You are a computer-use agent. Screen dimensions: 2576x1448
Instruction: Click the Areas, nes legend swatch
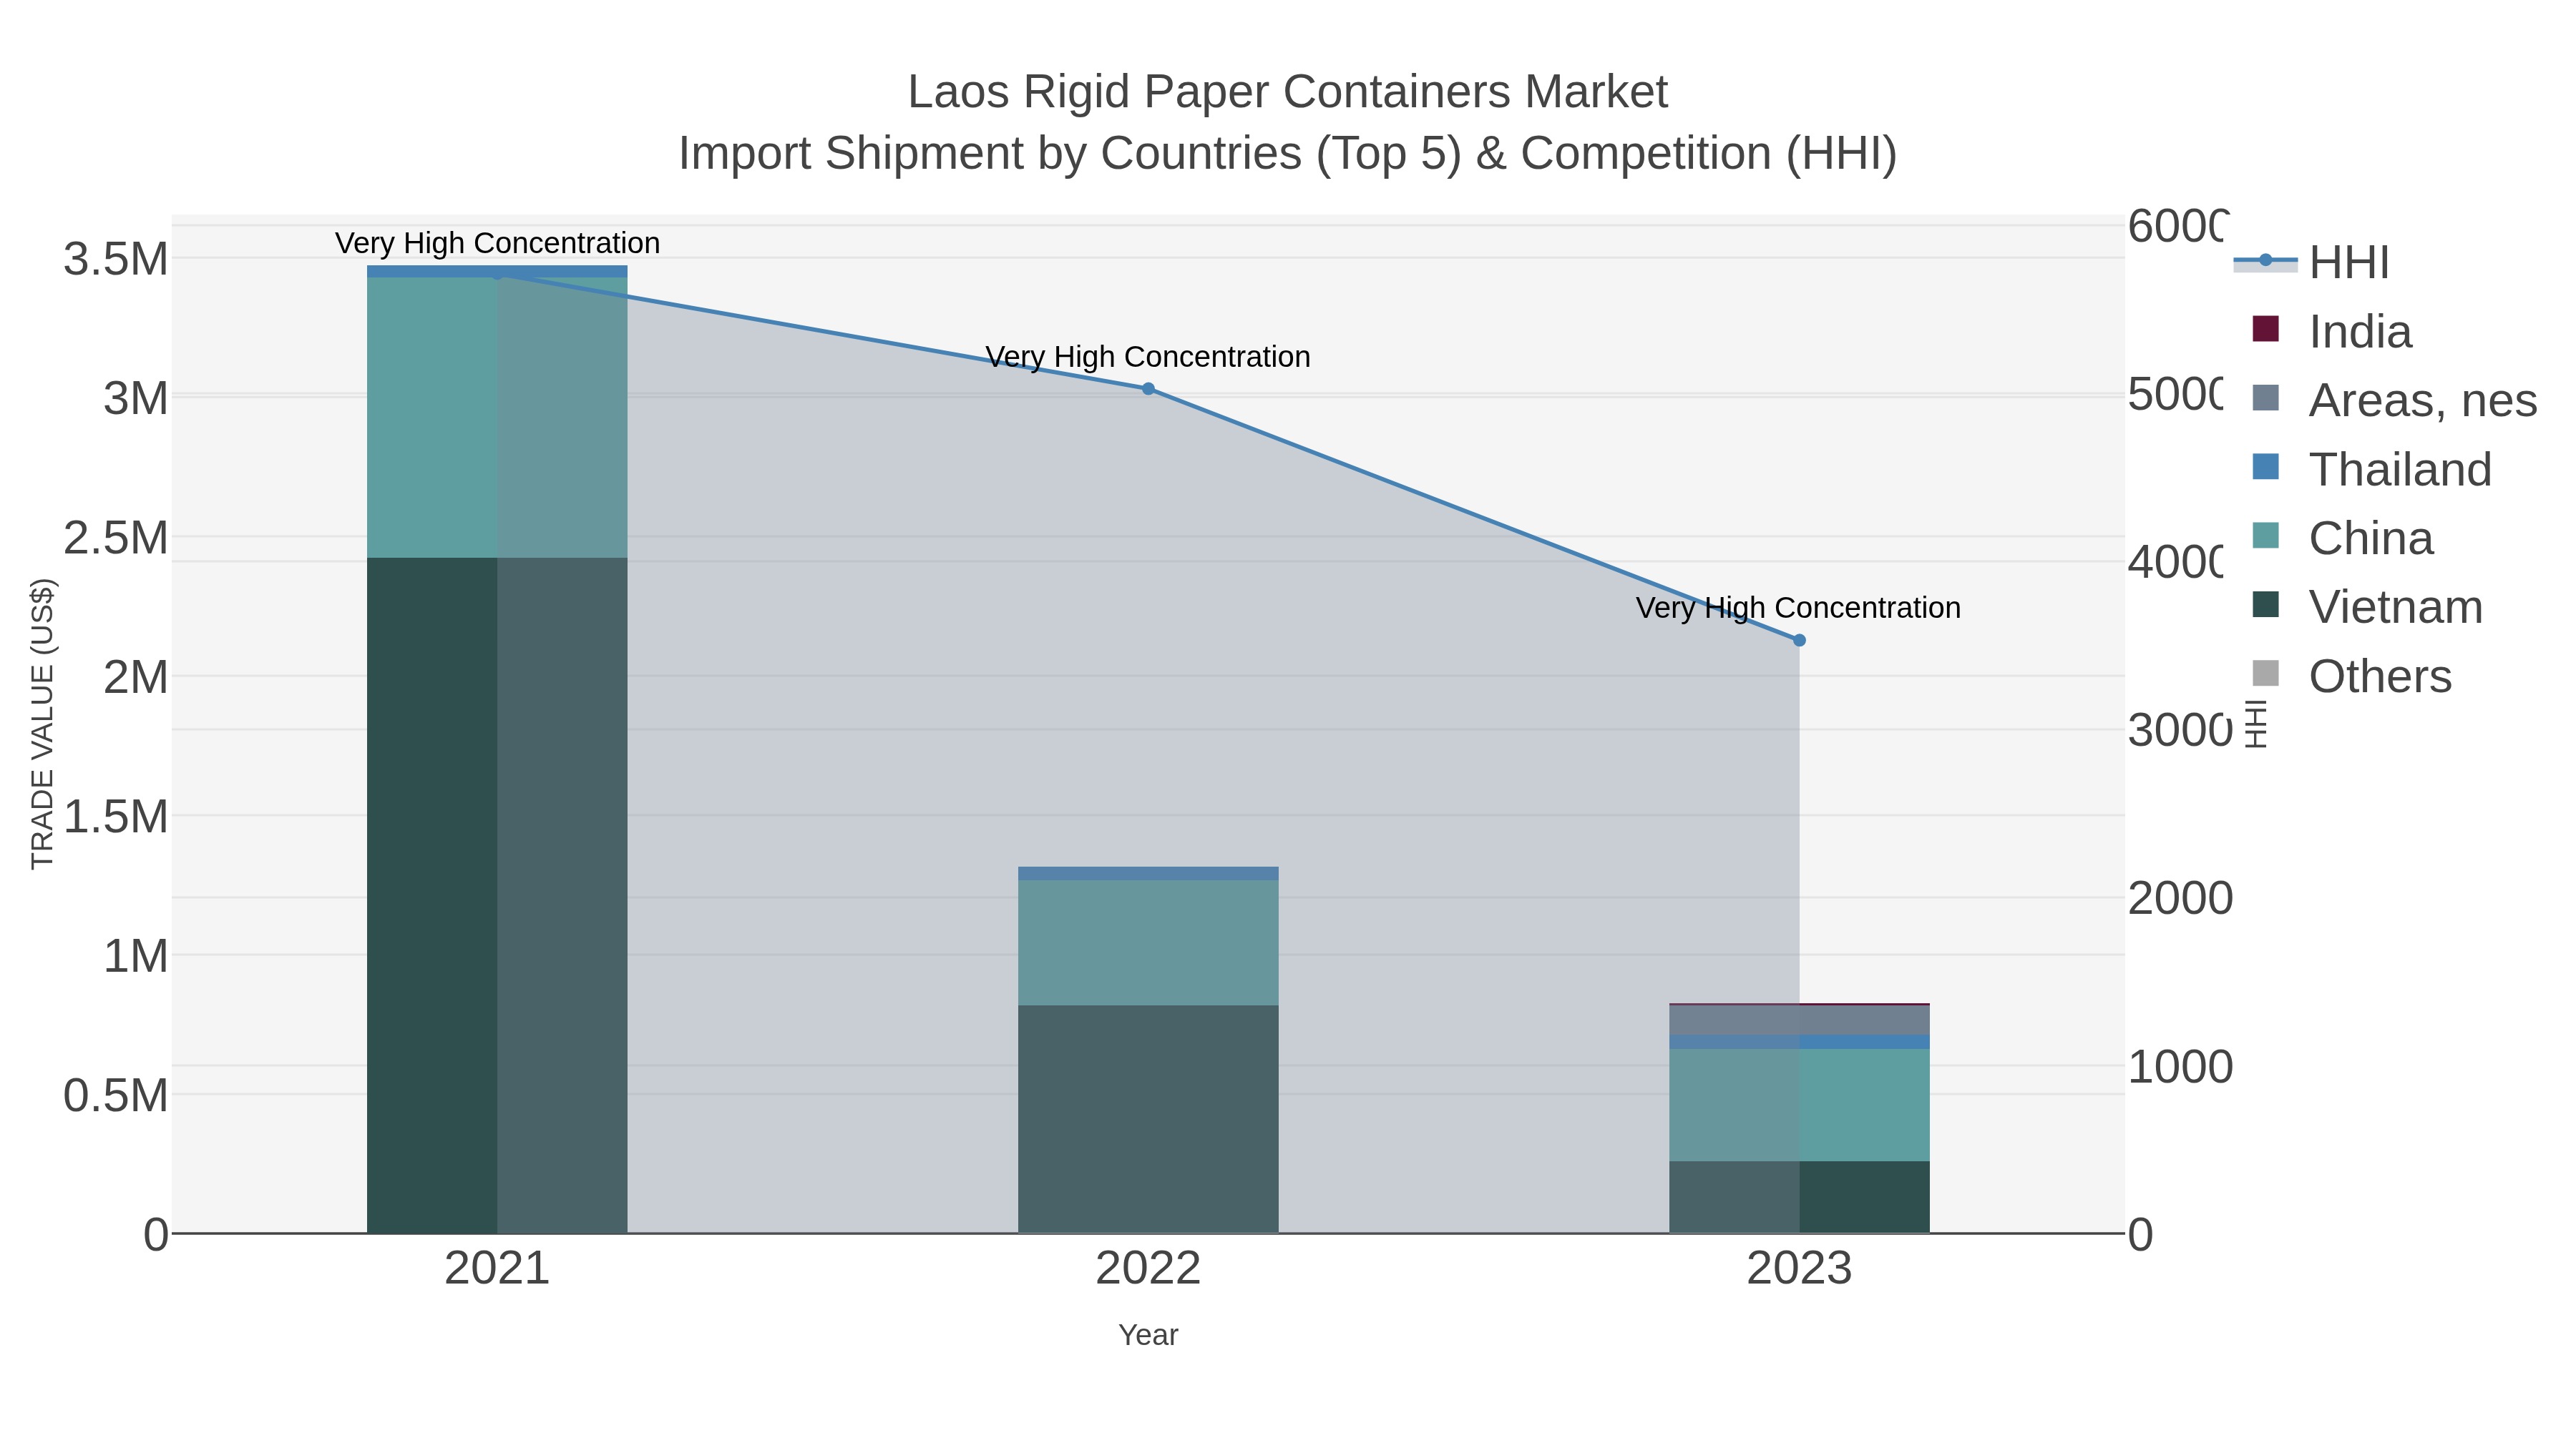[2265, 398]
